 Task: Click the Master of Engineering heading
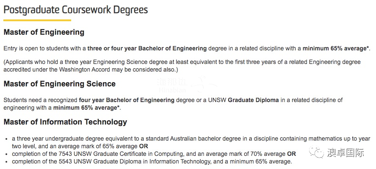(x=44, y=32)
